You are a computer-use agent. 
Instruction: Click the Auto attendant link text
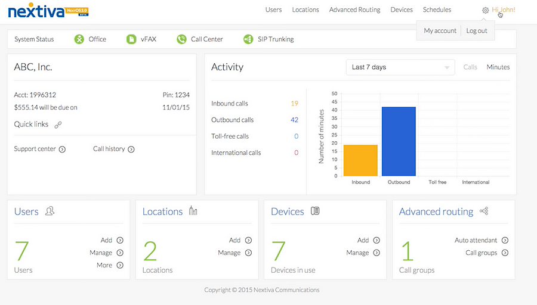pos(476,241)
